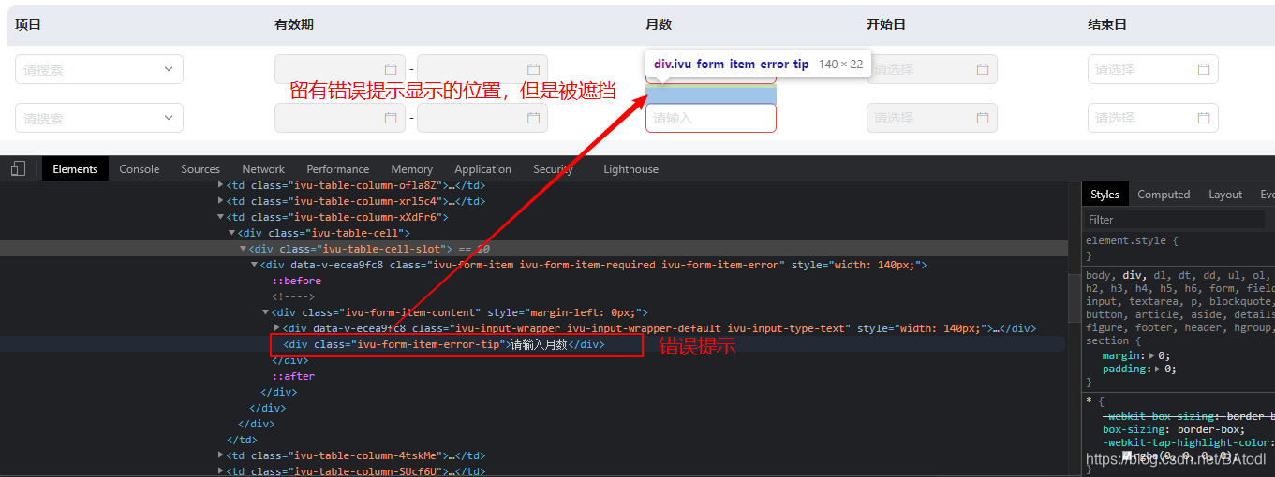Open calendar icon of second-row 结束日 picker
This screenshot has height=477, width=1275.
click(x=1204, y=118)
